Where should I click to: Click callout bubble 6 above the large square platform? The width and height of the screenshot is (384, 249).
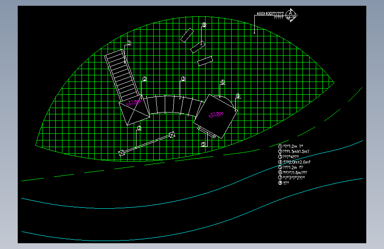pos(222,82)
